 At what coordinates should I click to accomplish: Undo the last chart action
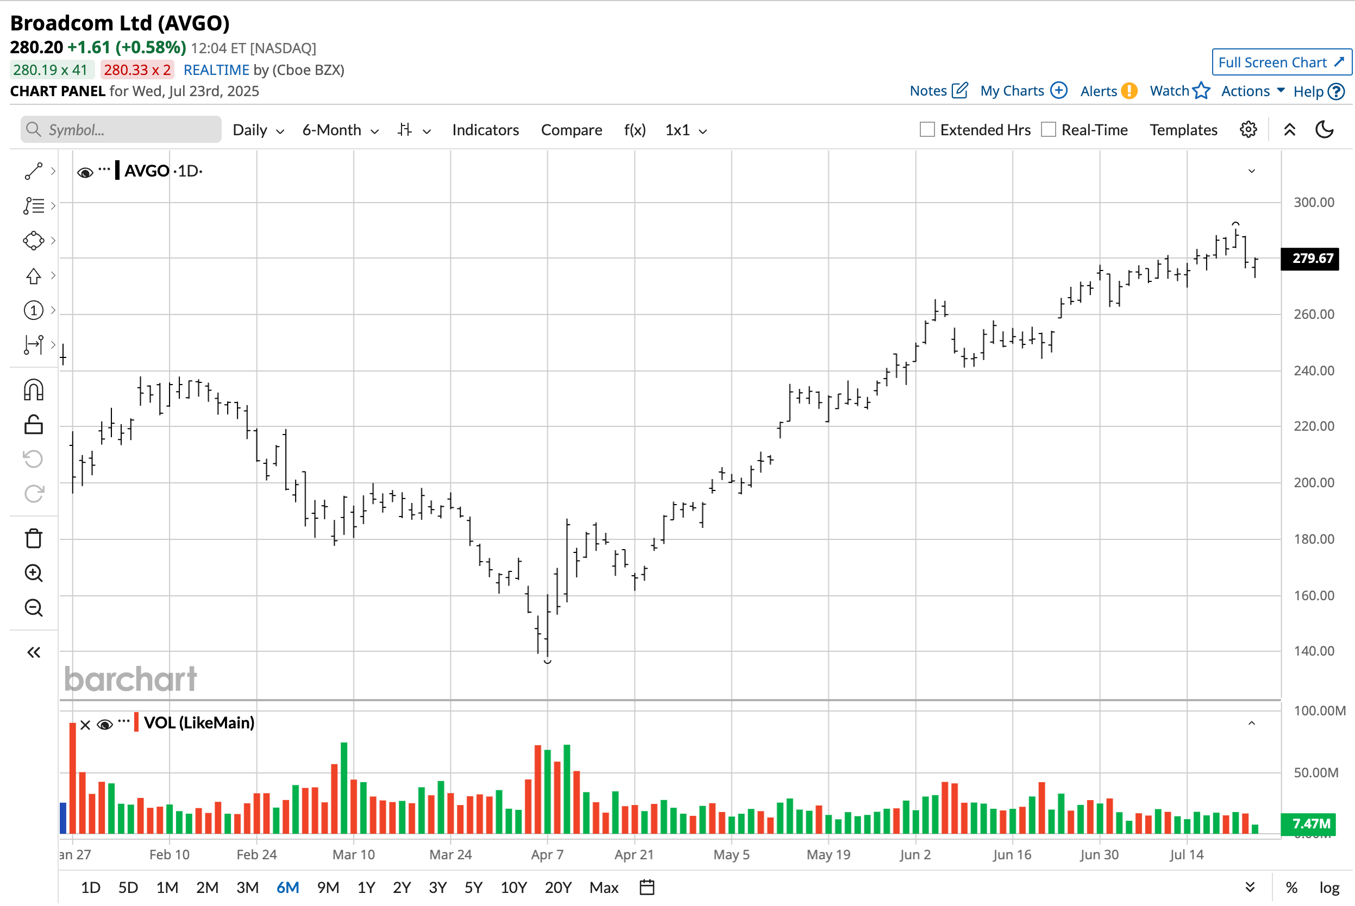(34, 460)
